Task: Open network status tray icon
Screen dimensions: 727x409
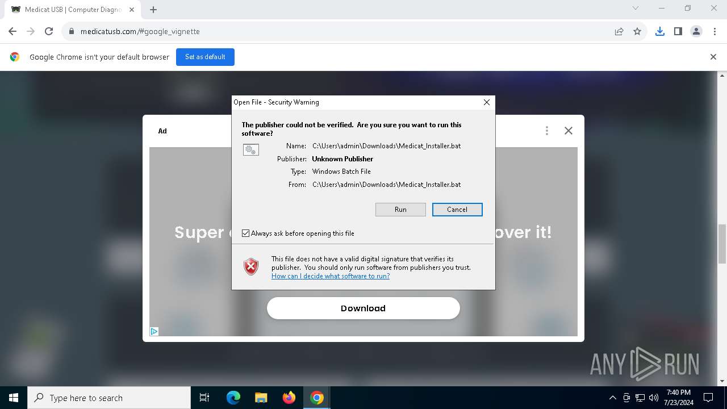Action: point(640,398)
